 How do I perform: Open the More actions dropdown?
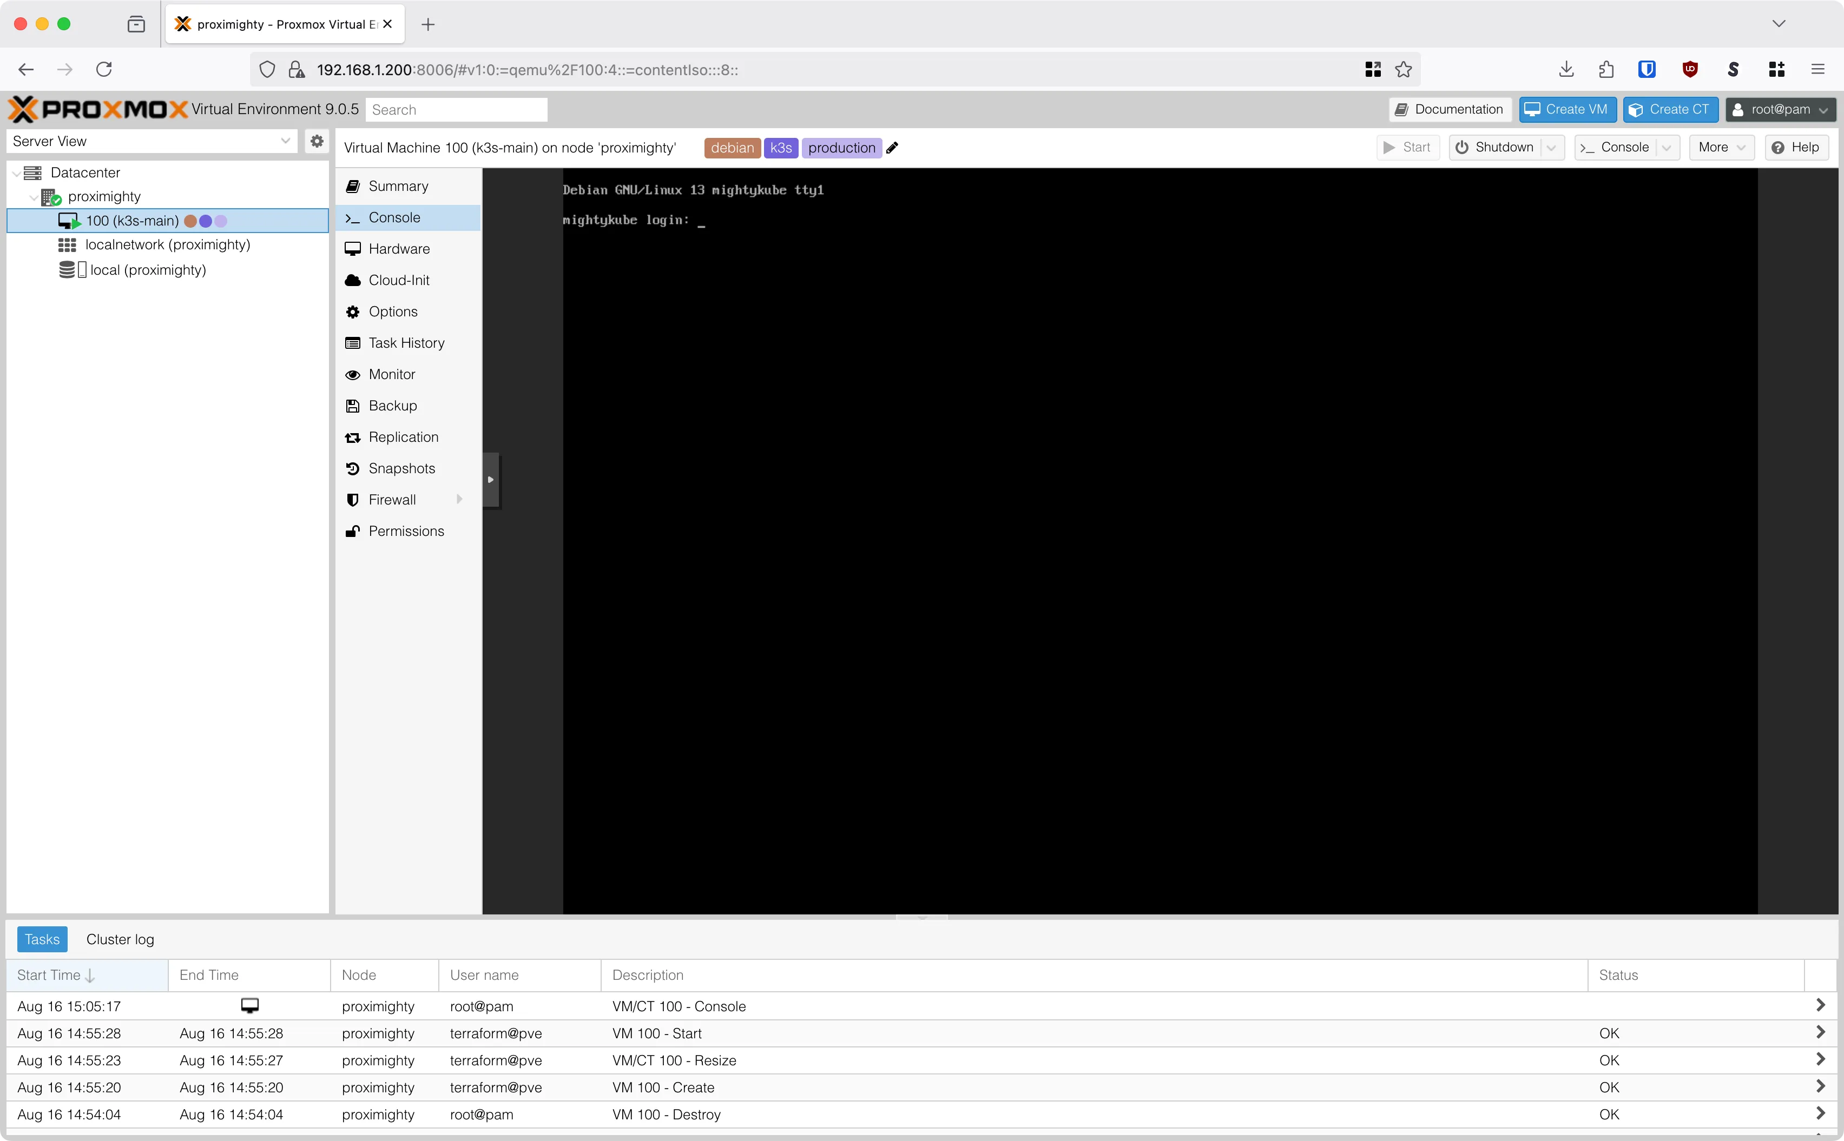1722,147
